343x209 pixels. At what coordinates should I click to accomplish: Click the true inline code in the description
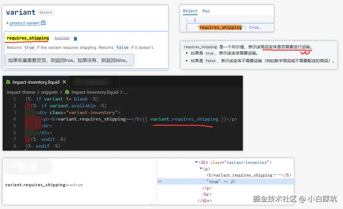point(29,47)
